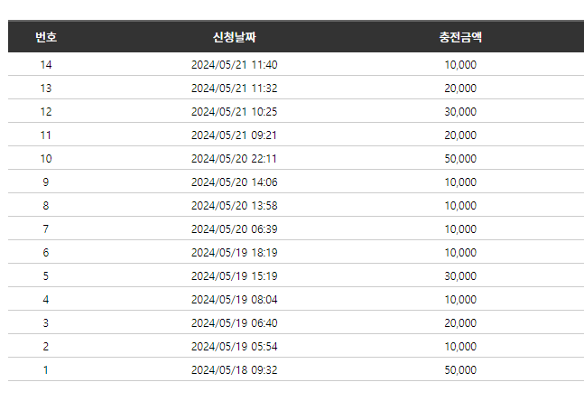The image size is (584, 401).
Task: Select row number 3
Action: pyautogui.click(x=46, y=323)
